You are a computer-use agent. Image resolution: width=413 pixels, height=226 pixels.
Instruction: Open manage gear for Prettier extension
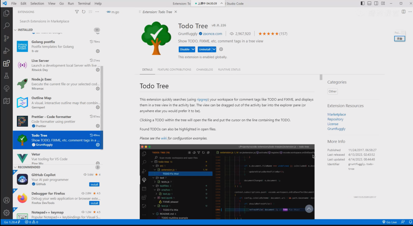98,126
